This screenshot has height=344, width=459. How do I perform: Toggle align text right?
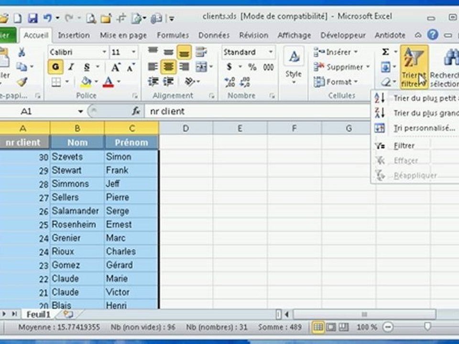[x=184, y=67]
